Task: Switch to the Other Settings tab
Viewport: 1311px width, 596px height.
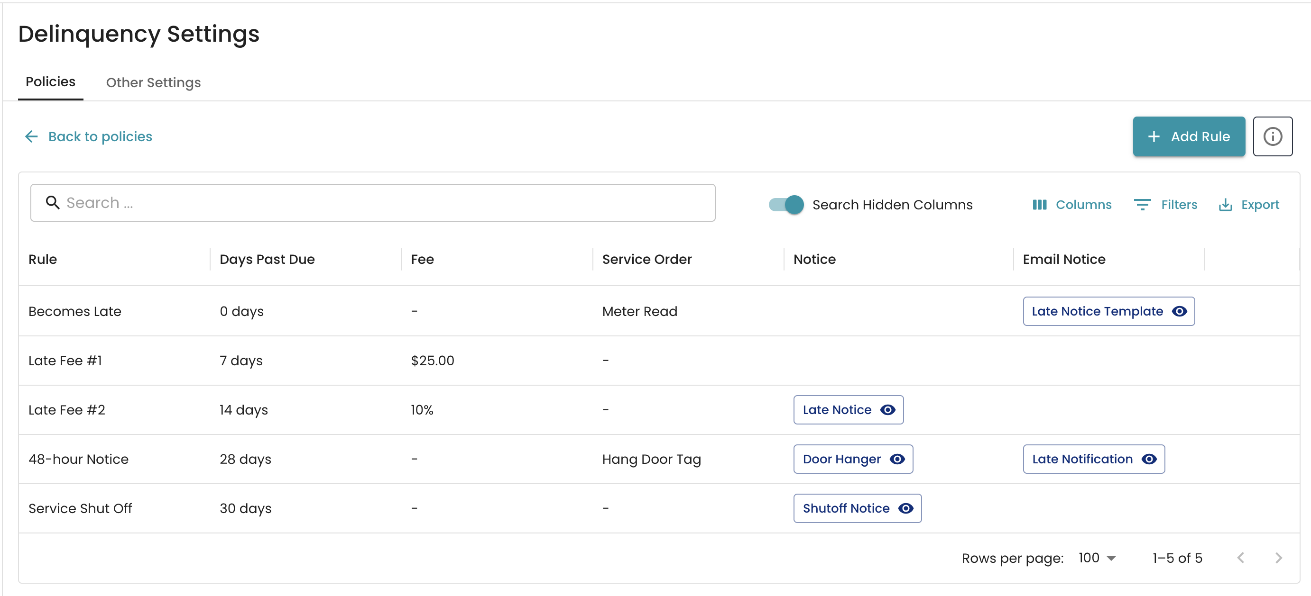Action: click(x=153, y=82)
